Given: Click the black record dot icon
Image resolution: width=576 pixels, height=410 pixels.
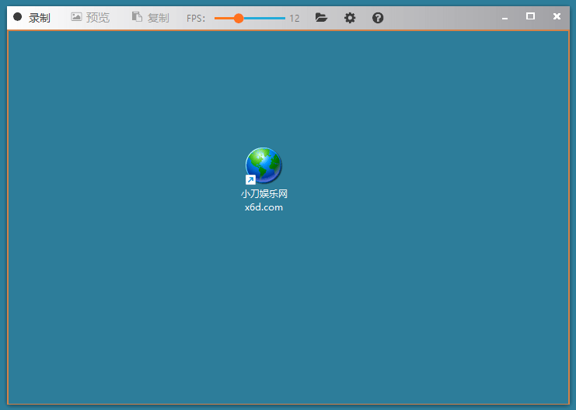Looking at the screenshot, I should click(x=18, y=17).
